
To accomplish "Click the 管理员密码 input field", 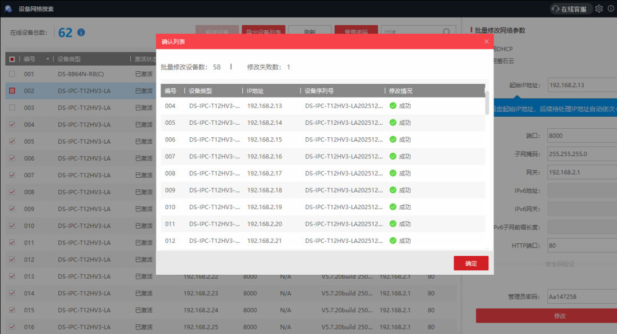I will point(581,297).
